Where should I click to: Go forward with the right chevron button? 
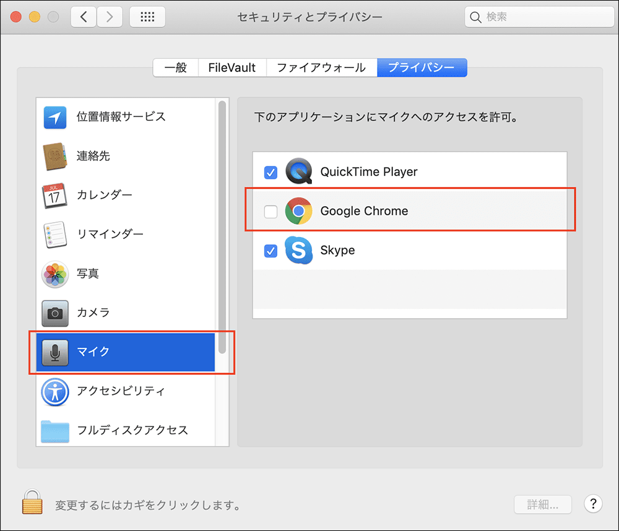(110, 17)
